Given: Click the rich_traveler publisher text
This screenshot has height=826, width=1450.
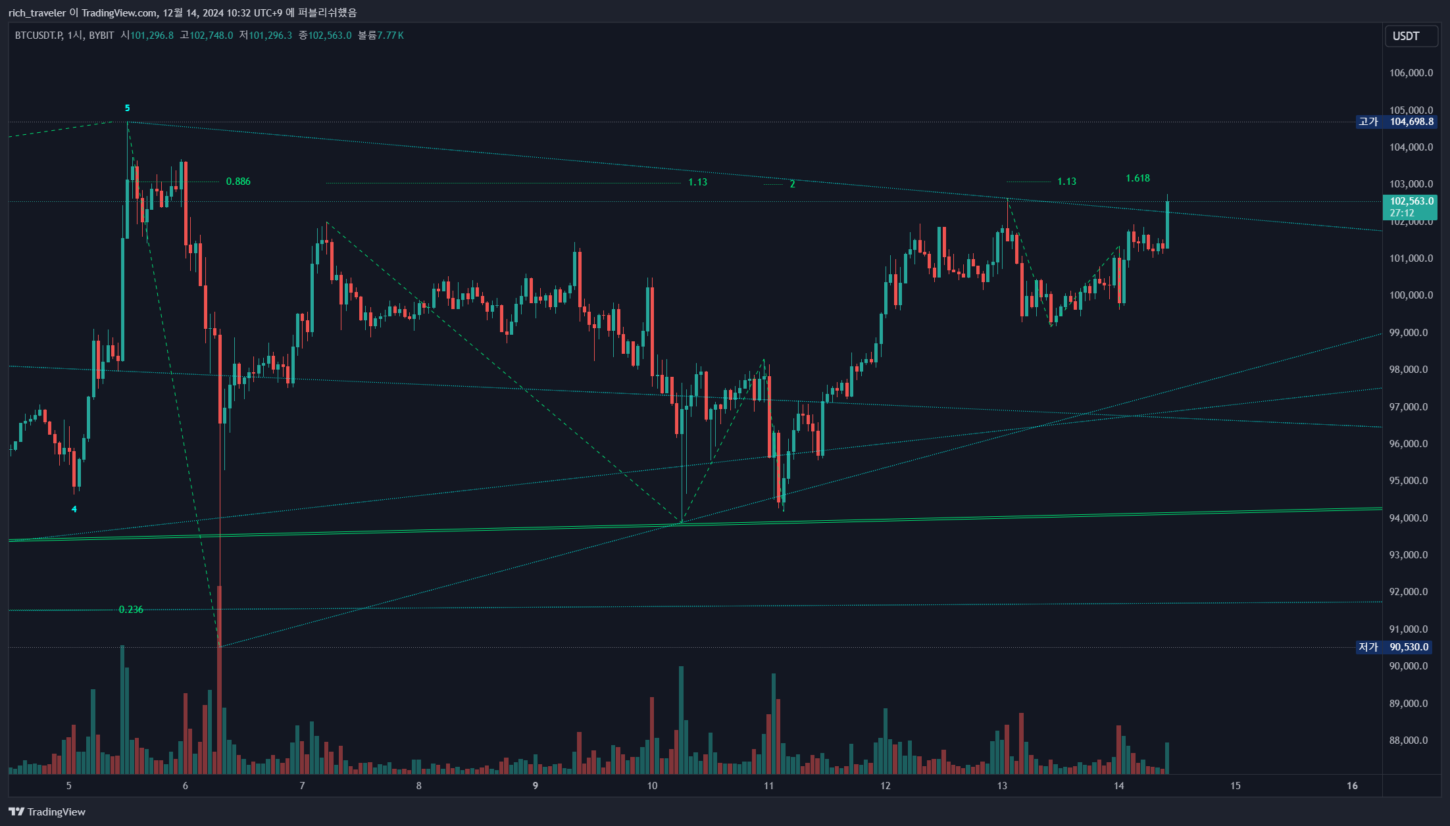Looking at the screenshot, I should pyautogui.click(x=37, y=12).
